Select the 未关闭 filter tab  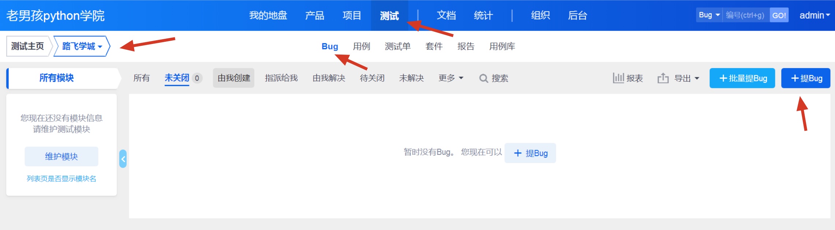click(177, 78)
